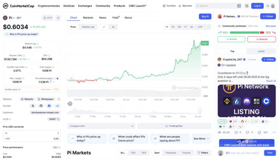Vote Bullish on community sentiment

coord(231,39)
